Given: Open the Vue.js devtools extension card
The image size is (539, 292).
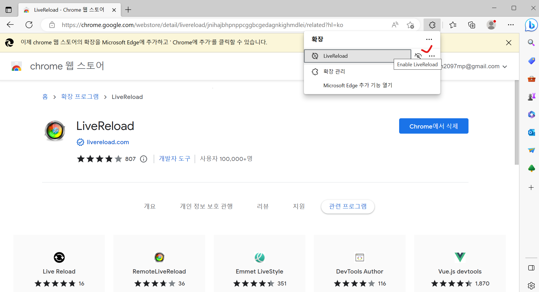Looking at the screenshot, I should pyautogui.click(x=460, y=263).
